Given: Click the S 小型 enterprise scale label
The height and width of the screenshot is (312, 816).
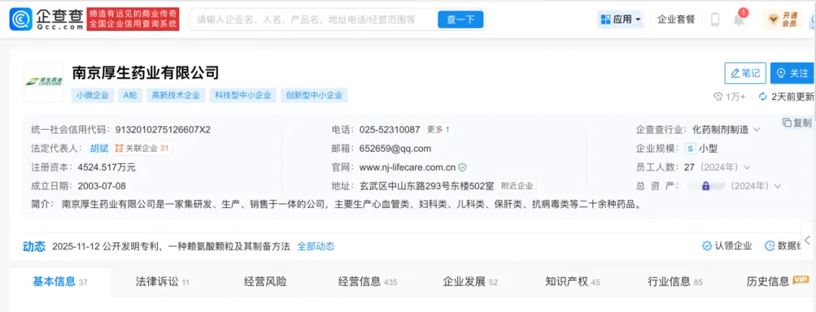Looking at the screenshot, I should [x=701, y=148].
